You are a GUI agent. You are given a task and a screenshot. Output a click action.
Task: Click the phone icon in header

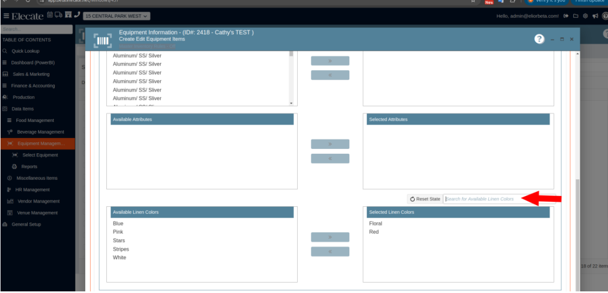(77, 15)
